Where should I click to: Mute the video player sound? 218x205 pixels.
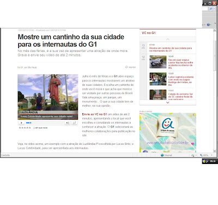(x=68, y=123)
